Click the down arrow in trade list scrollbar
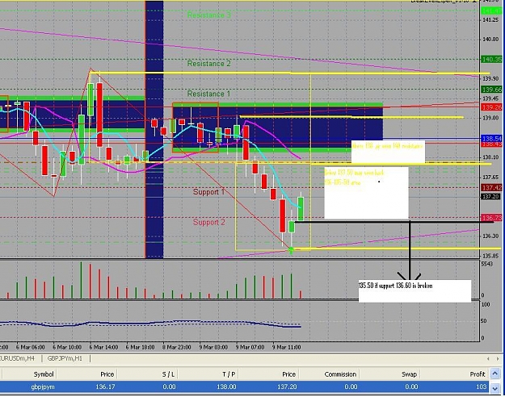Image resolution: width=505 pixels, height=397 pixels. [x=495, y=389]
